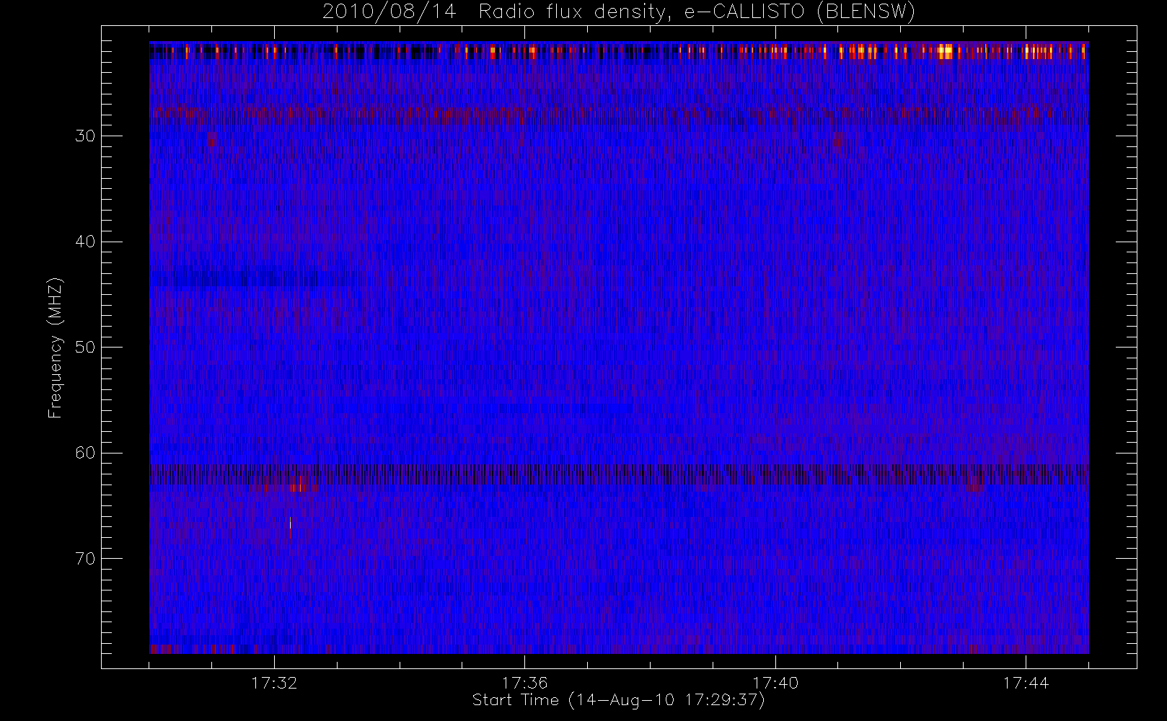Click the plot title '2010/08/14 Radio flux density'

tap(493, 12)
